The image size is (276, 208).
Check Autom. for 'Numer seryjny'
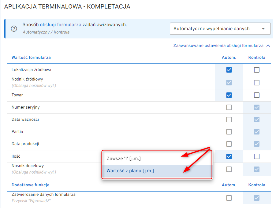[229, 107]
